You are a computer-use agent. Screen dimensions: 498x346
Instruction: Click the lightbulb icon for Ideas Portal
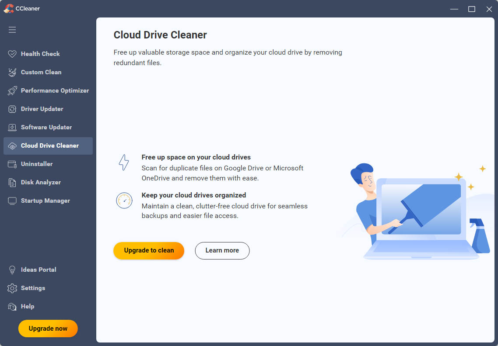point(12,270)
